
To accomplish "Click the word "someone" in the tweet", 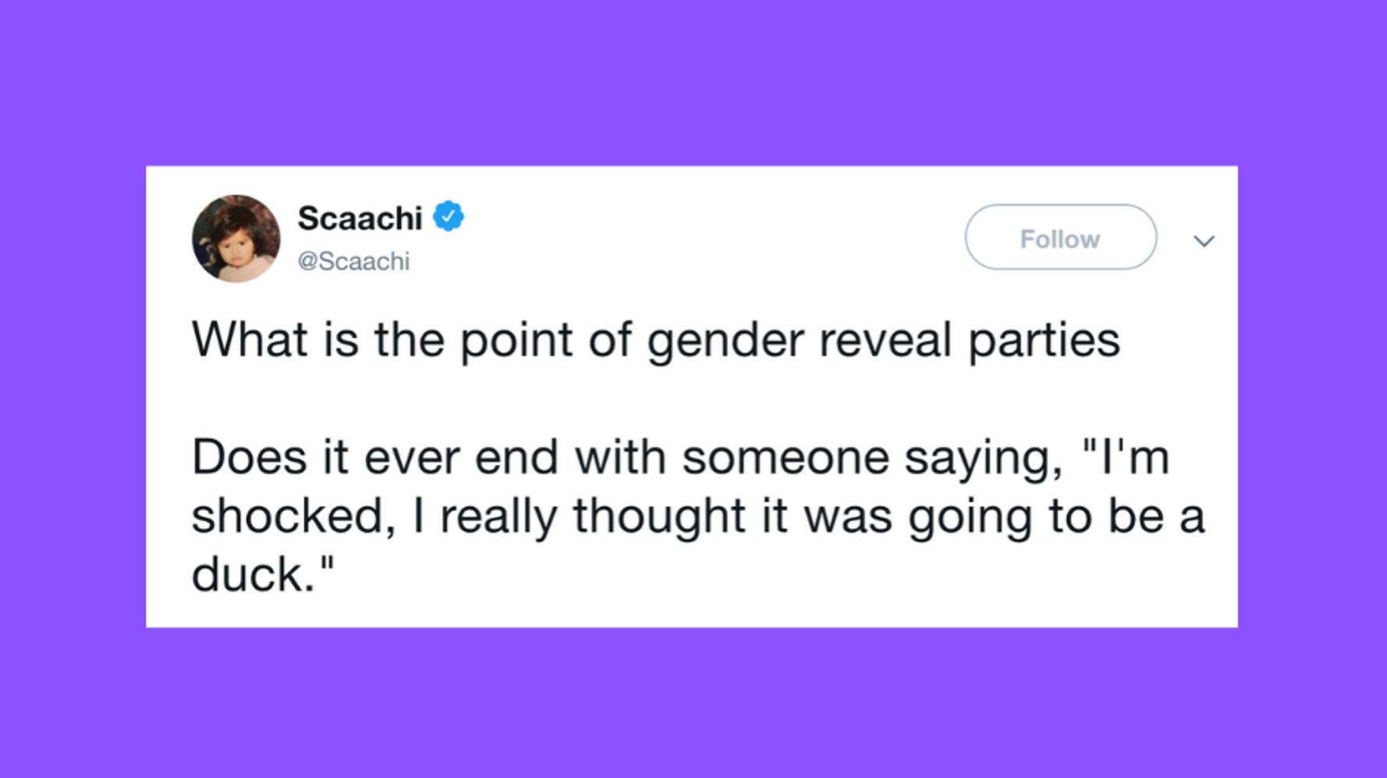I will point(785,457).
